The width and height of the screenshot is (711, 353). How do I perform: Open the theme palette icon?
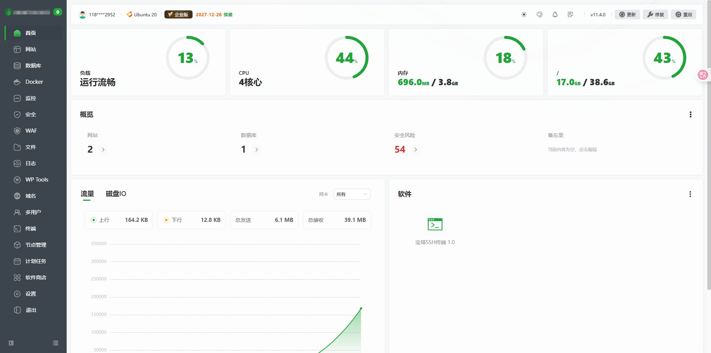coord(539,14)
